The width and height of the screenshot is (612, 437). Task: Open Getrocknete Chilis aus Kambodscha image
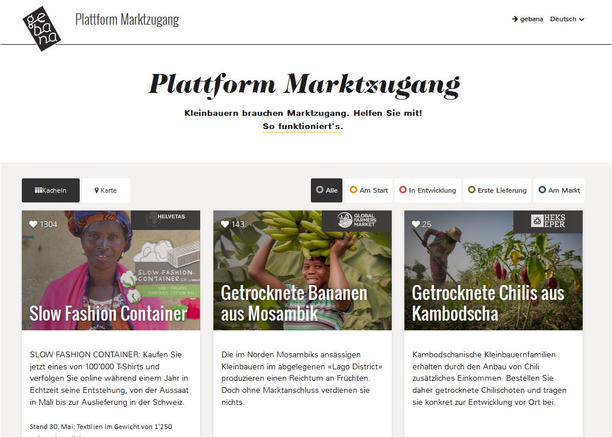pyautogui.click(x=493, y=270)
